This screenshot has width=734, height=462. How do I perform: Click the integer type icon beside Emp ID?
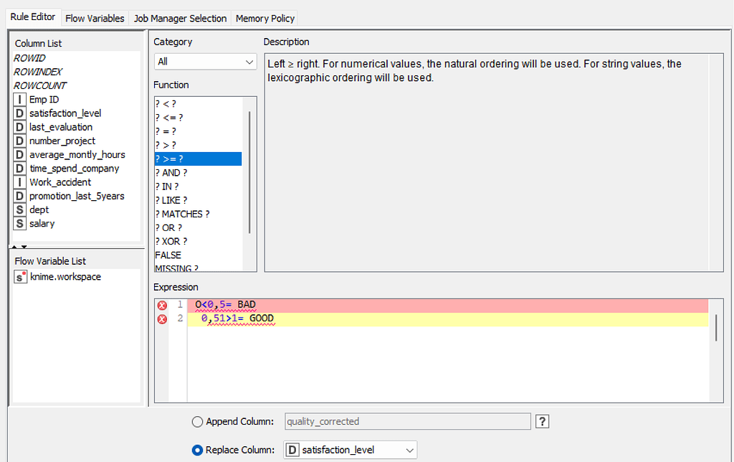pyautogui.click(x=19, y=99)
